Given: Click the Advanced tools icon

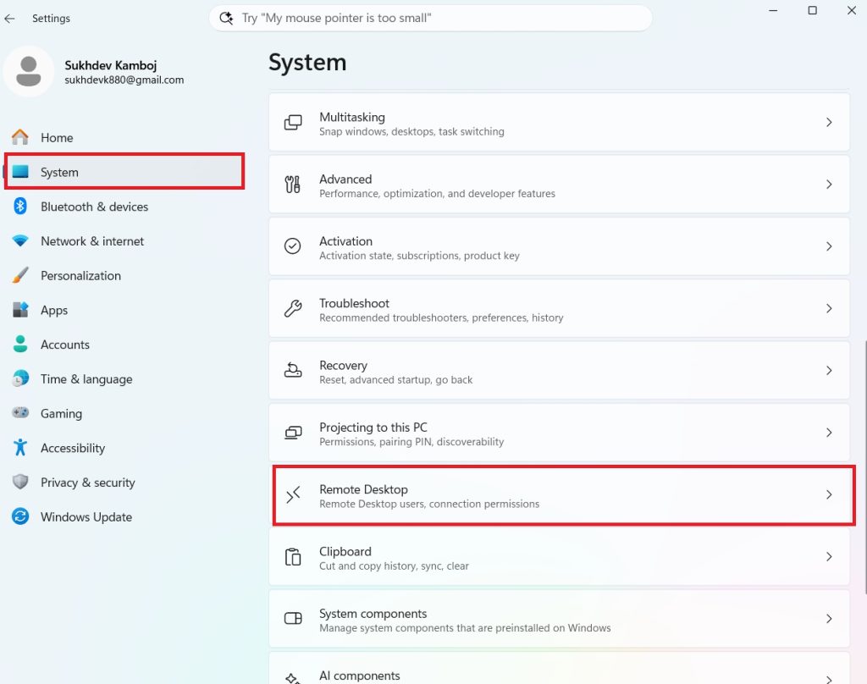Looking at the screenshot, I should click(x=292, y=185).
